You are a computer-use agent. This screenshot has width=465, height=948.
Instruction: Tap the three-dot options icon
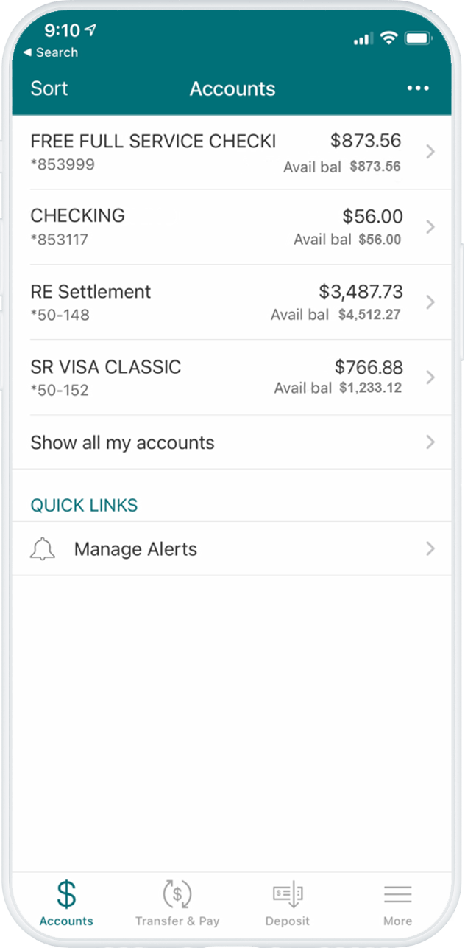click(418, 88)
